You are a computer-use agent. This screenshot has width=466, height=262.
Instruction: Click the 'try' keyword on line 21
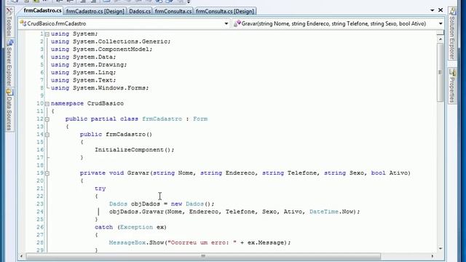pos(100,188)
